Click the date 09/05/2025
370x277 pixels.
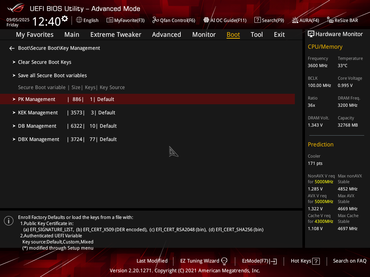[x=18, y=20]
